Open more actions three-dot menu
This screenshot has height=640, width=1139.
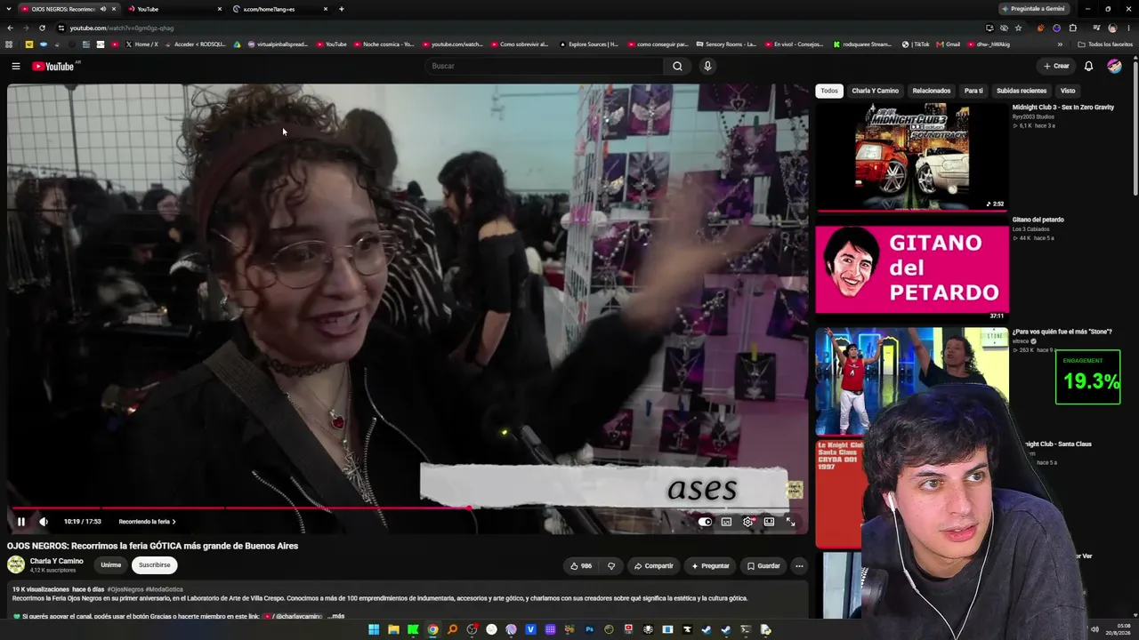point(799,565)
